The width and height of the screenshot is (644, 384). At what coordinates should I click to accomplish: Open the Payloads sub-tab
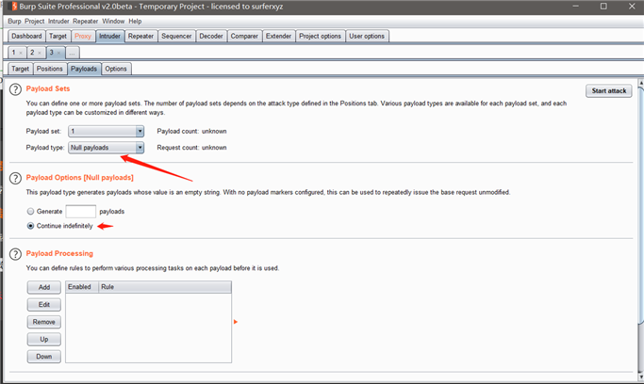[84, 69]
